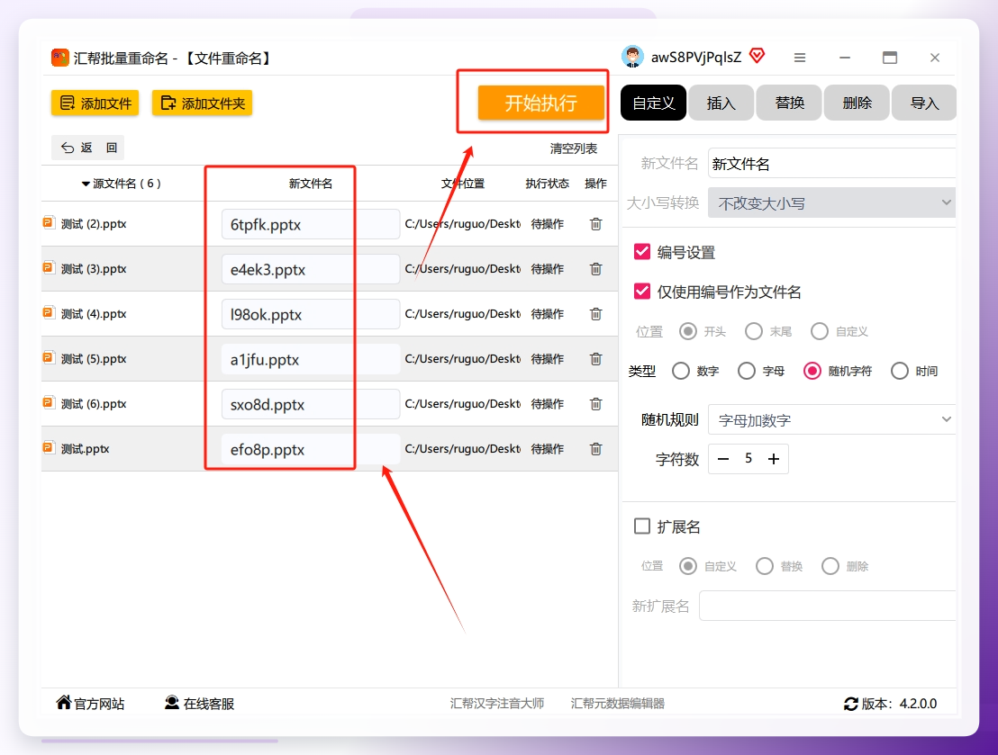Click the PPT file icon for 测试 (6).pptx
998x755 pixels.
pos(49,402)
